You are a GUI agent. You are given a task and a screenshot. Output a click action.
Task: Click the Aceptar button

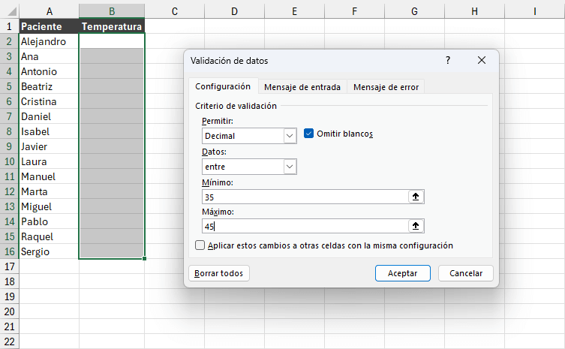(x=402, y=273)
